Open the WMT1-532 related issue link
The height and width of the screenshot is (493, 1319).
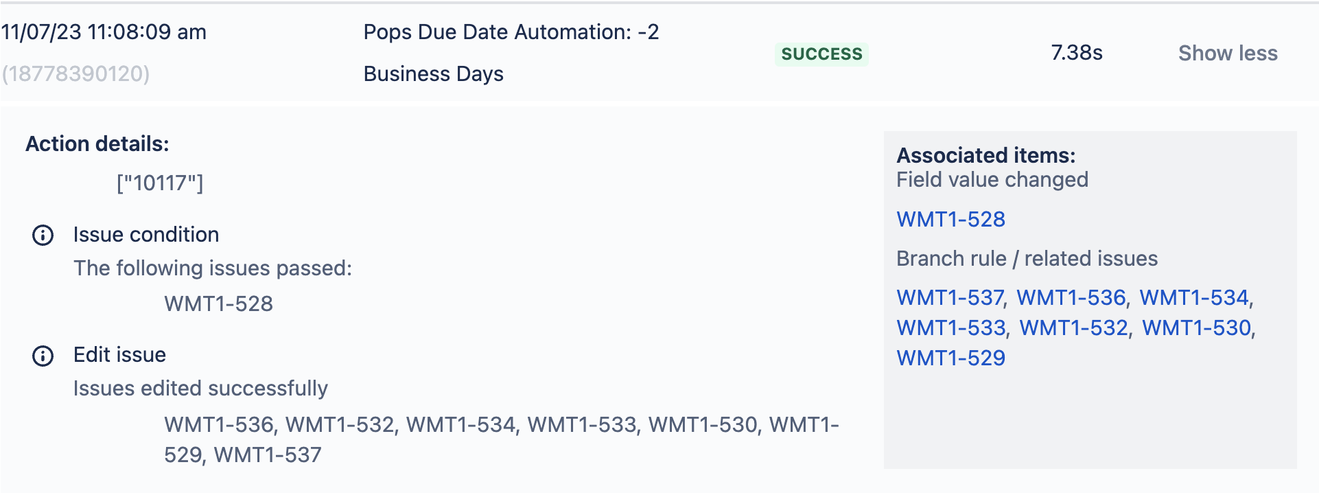1074,328
